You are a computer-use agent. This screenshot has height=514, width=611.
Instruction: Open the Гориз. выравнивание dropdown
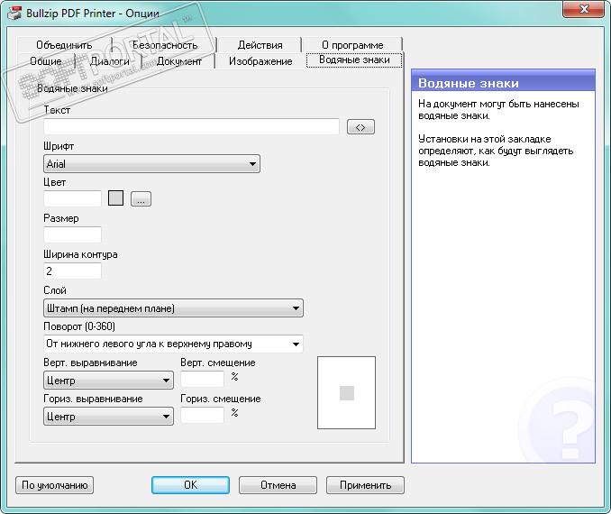pyautogui.click(x=108, y=416)
